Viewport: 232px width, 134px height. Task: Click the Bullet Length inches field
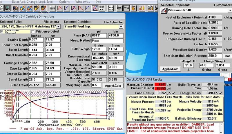coord(36,50)
